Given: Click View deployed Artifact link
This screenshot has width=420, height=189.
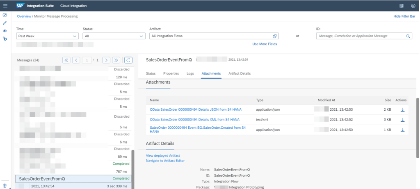Looking at the screenshot, I should tap(163, 156).
